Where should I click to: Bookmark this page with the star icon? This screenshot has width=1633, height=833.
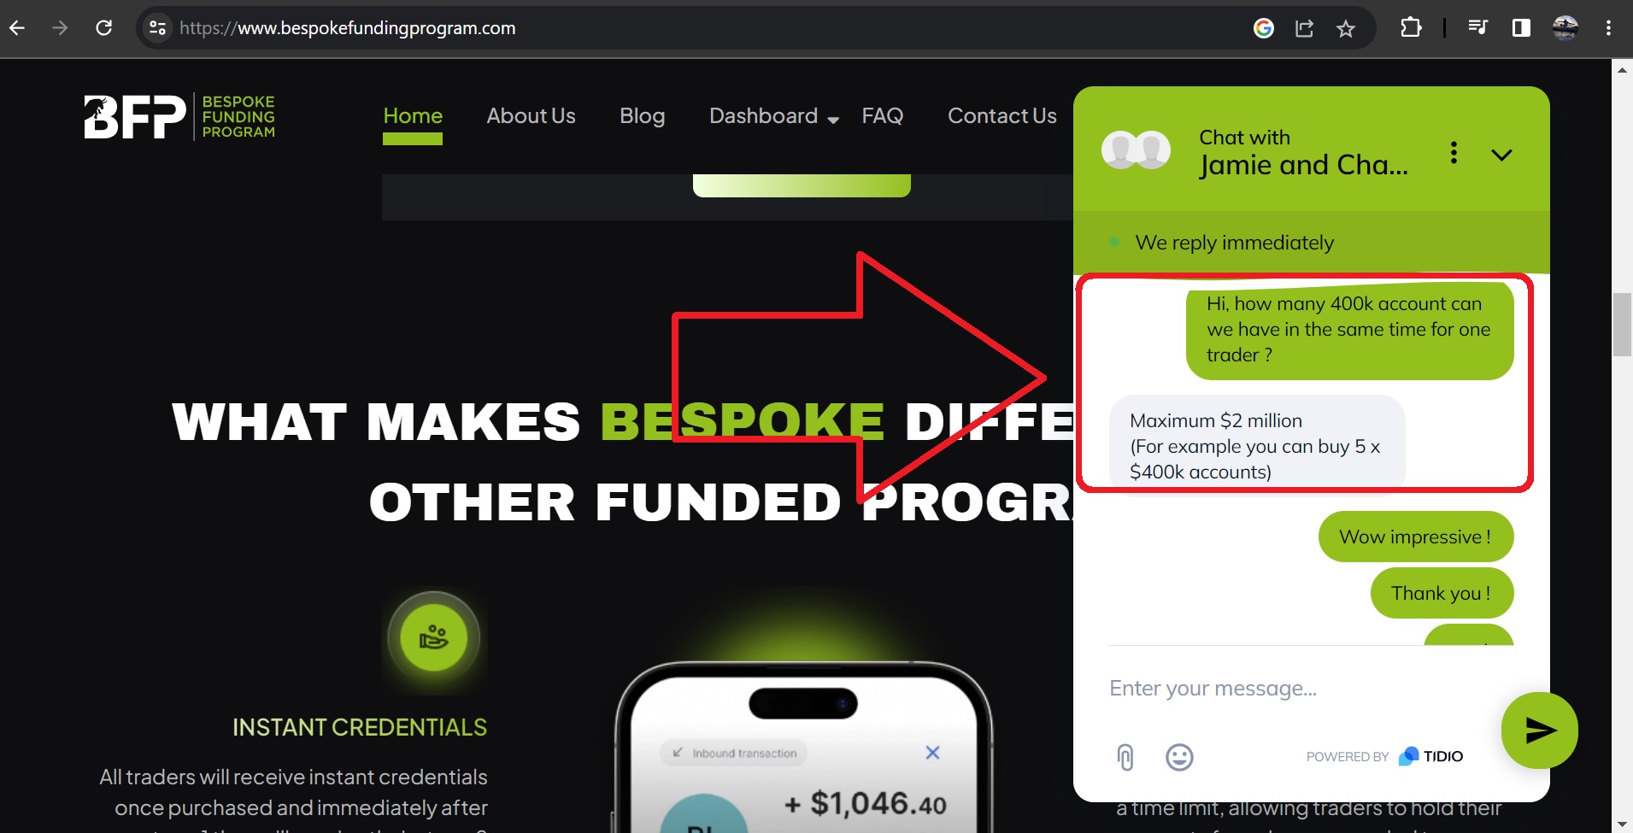1346,28
